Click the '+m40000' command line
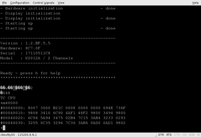 tap(9, 103)
